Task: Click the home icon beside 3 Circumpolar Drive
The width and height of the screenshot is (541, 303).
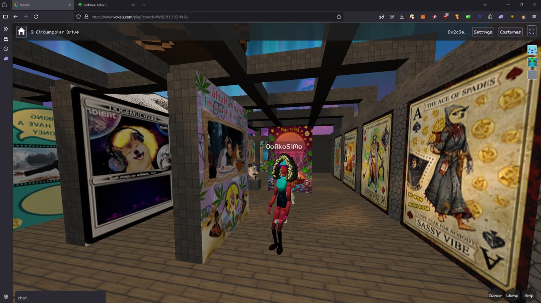Action: click(22, 32)
